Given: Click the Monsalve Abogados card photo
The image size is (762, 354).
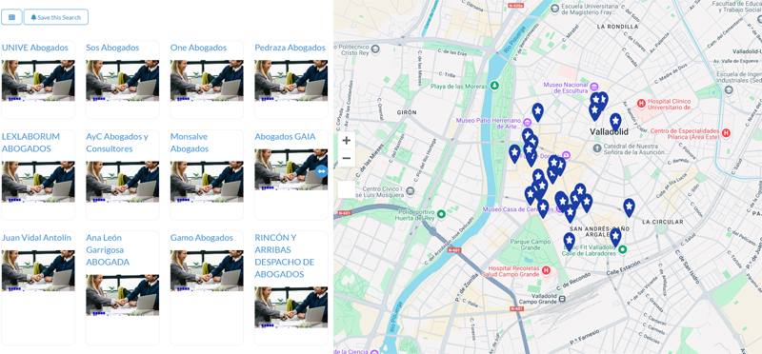Looking at the screenshot, I should 207,182.
